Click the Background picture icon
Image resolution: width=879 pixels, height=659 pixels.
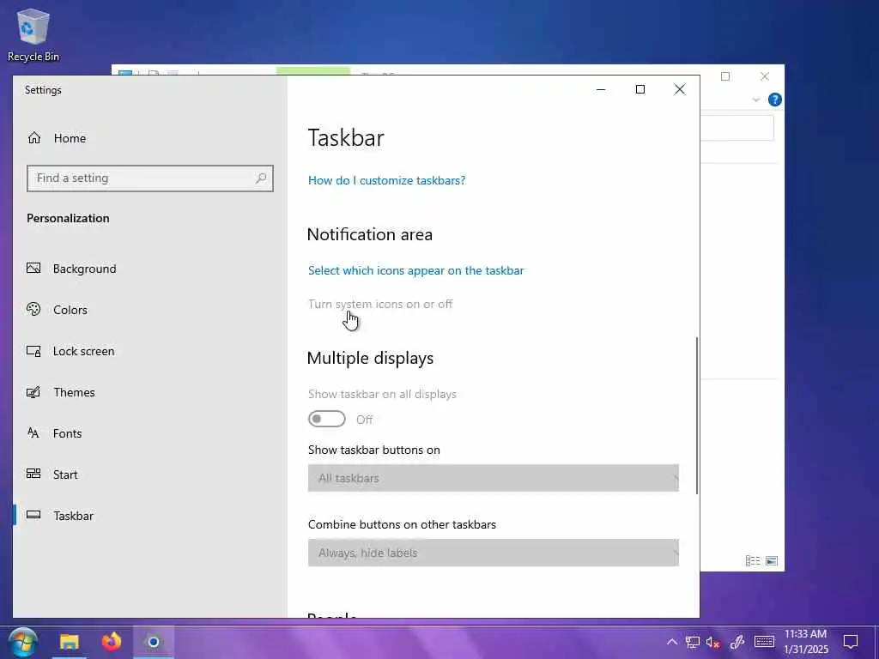pos(33,269)
